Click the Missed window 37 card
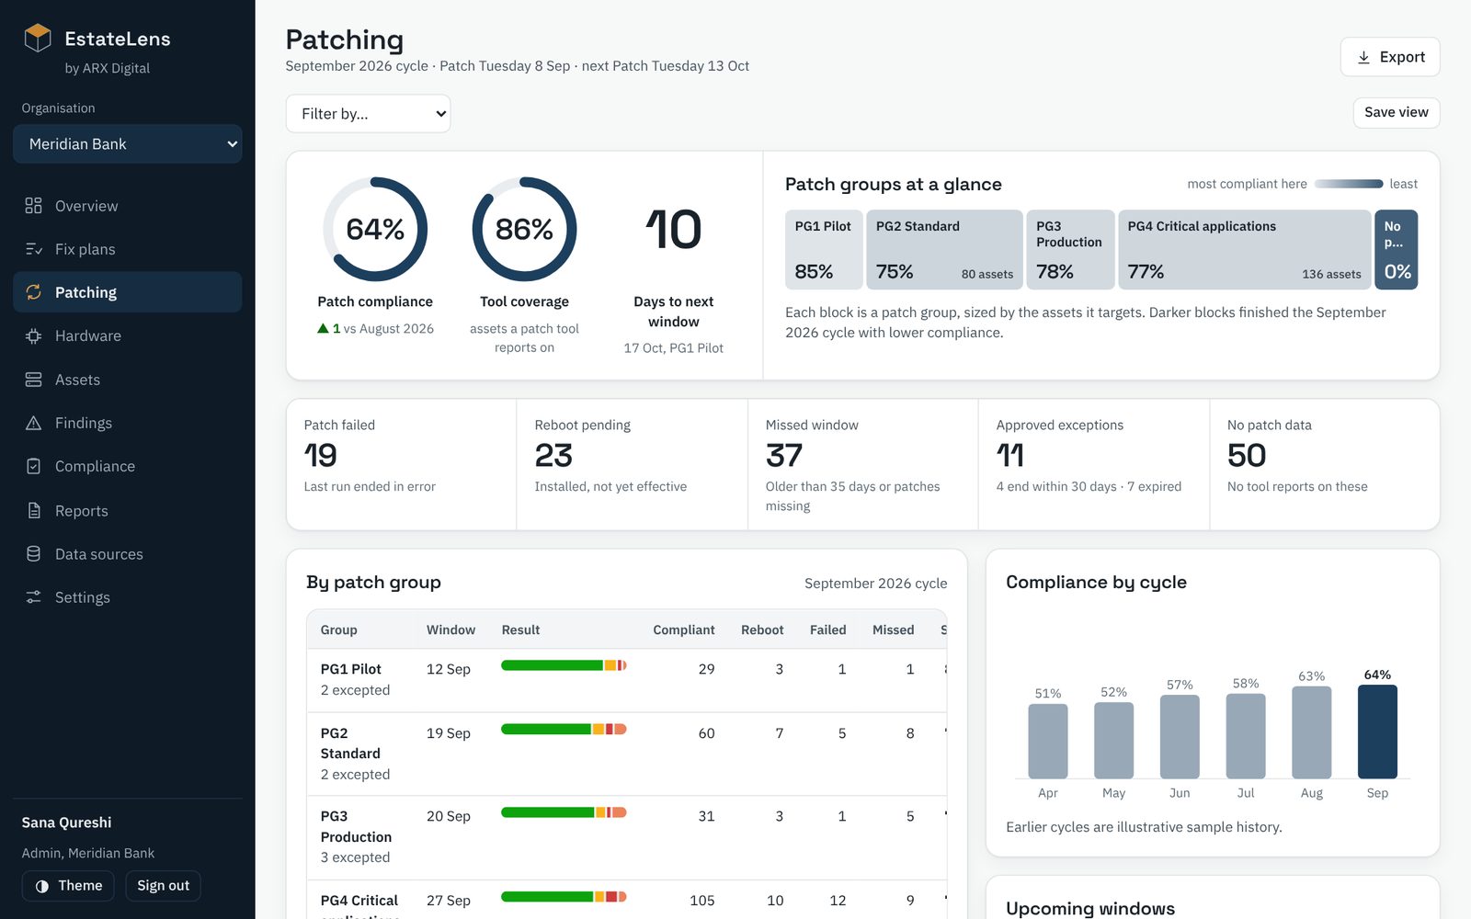Image resolution: width=1471 pixels, height=919 pixels. [863, 464]
